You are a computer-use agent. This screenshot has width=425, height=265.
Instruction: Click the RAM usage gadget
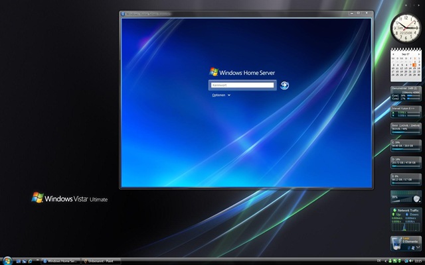(x=406, y=129)
